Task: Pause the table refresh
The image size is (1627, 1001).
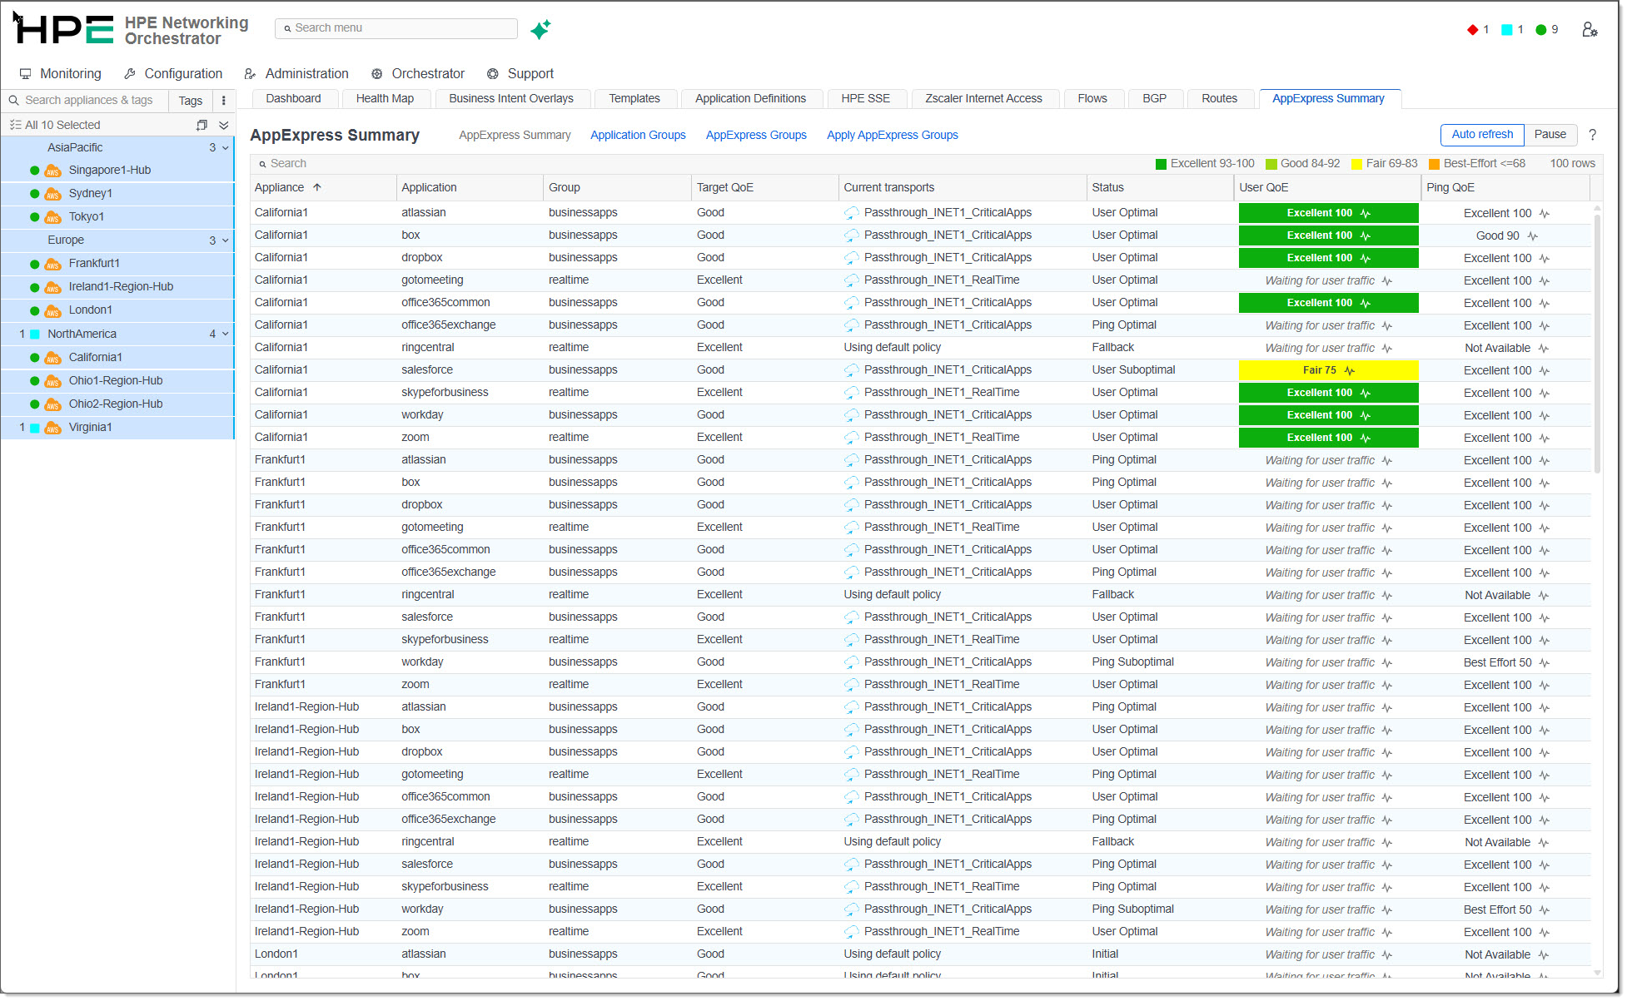Action: coord(1550,135)
